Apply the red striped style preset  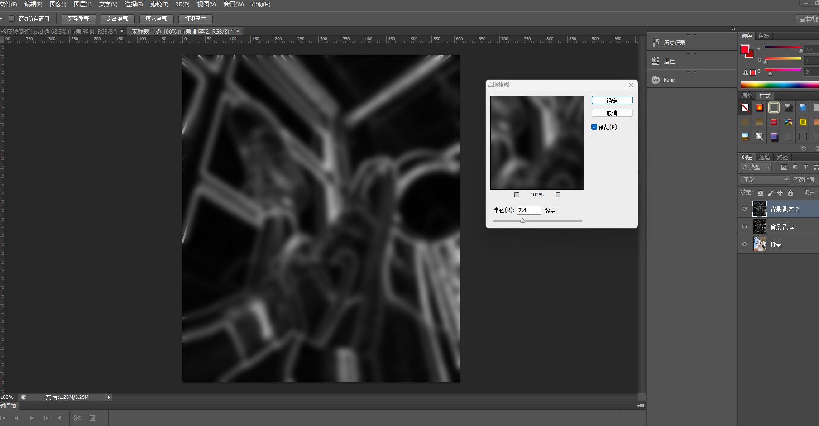point(774,122)
